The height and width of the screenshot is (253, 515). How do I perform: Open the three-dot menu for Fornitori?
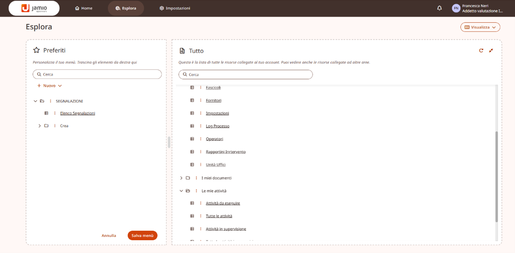click(201, 100)
